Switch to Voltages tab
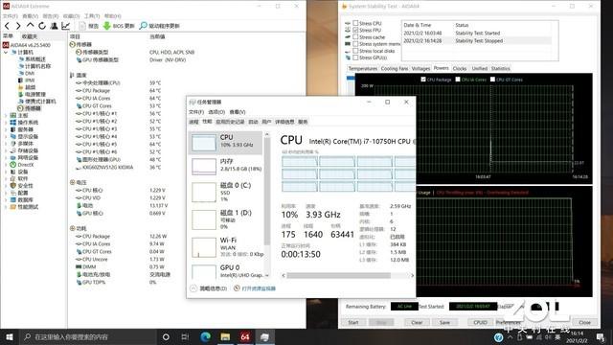The width and height of the screenshot is (613, 345). (420, 68)
